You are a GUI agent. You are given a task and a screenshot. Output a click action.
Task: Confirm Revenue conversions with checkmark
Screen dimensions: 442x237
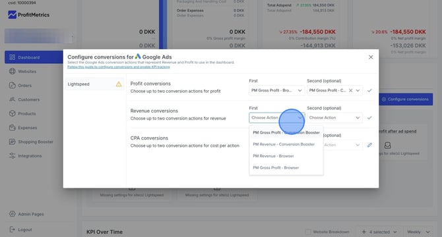coord(369,118)
